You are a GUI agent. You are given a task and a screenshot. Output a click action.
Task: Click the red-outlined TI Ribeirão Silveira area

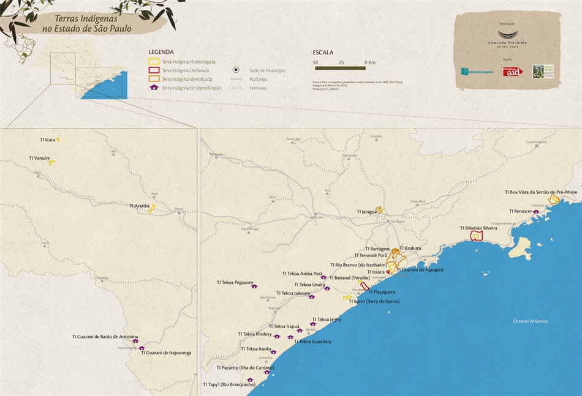(x=476, y=236)
